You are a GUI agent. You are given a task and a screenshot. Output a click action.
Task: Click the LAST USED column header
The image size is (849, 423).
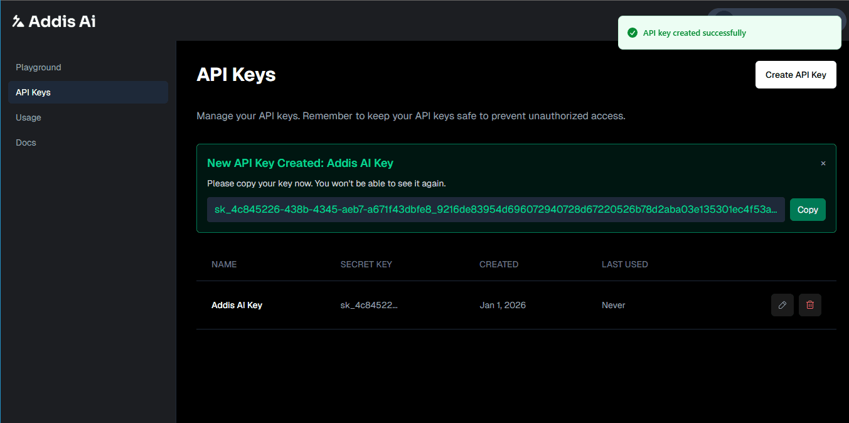[x=624, y=264]
